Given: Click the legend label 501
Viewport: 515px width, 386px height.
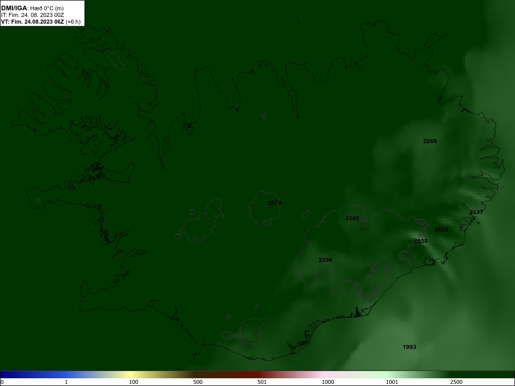Looking at the screenshot, I should click(x=262, y=382).
